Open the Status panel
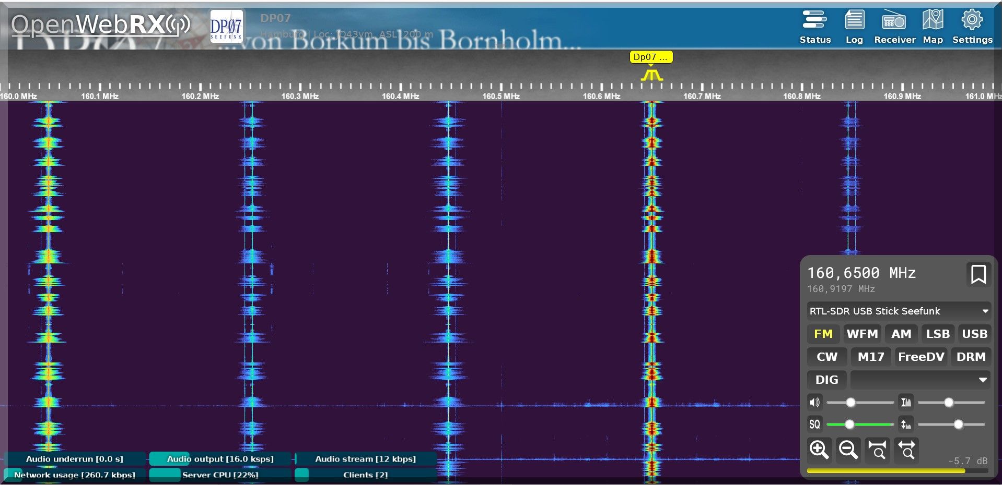The image size is (1002, 485). click(815, 27)
